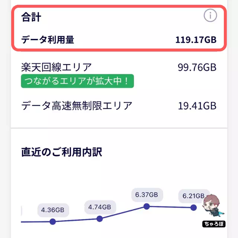Tap the 6.37GB value label bubble

[147, 195]
